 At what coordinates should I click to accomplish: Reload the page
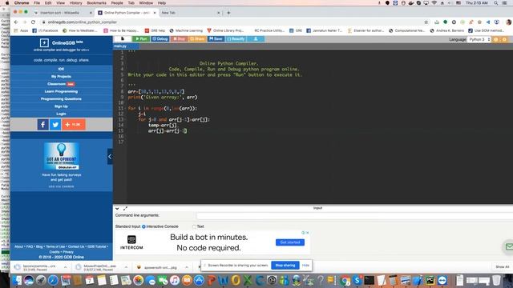coord(33,22)
